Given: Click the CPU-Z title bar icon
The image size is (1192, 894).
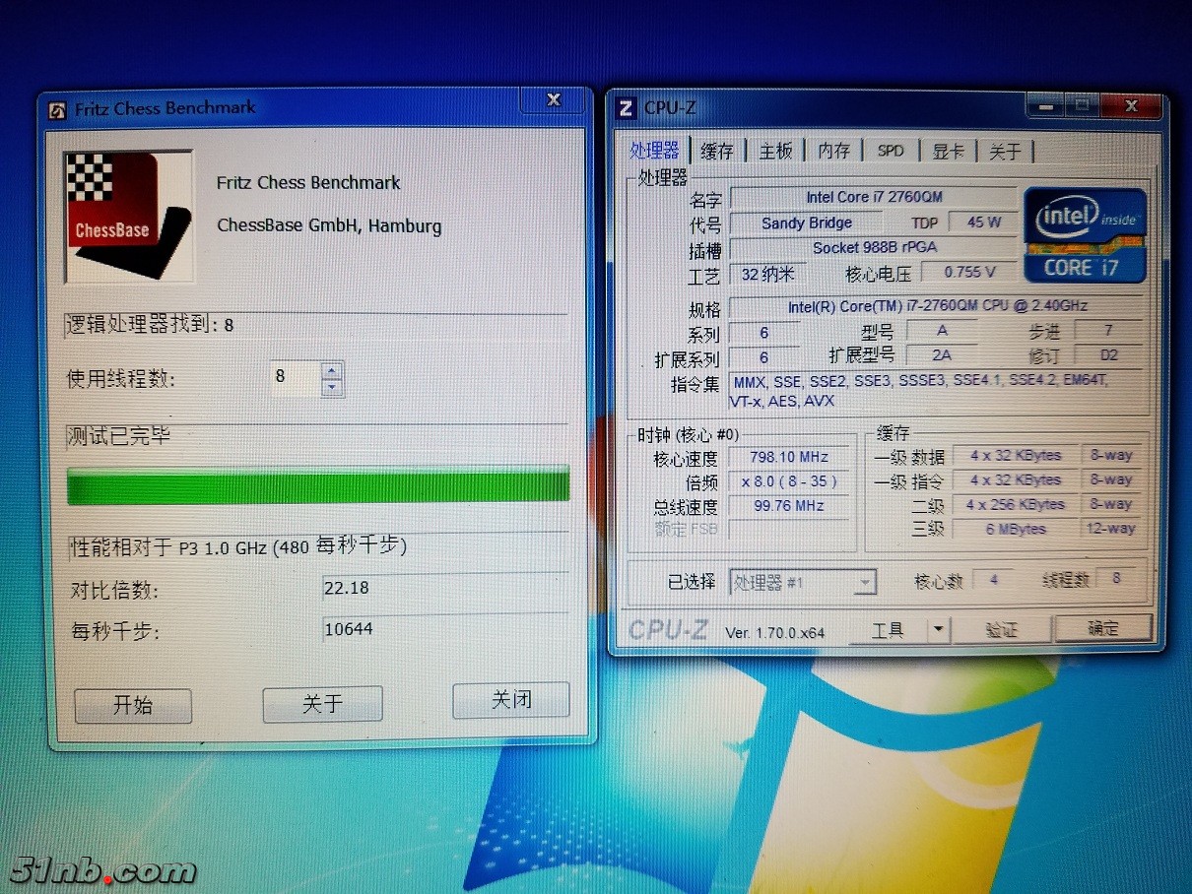Looking at the screenshot, I should 626,107.
